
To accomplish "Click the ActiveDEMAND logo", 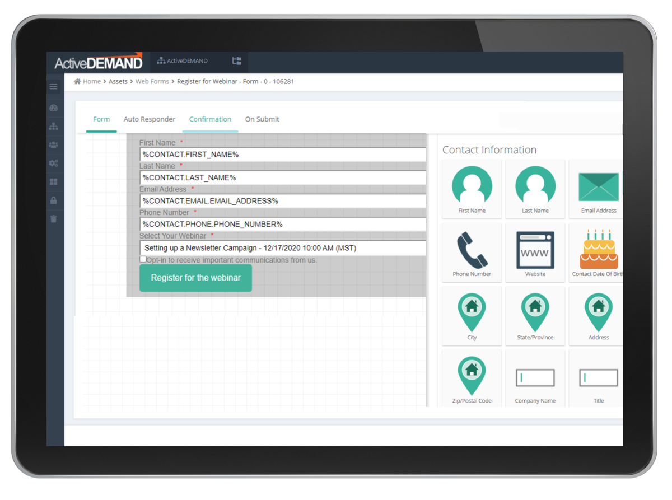I will (x=99, y=62).
